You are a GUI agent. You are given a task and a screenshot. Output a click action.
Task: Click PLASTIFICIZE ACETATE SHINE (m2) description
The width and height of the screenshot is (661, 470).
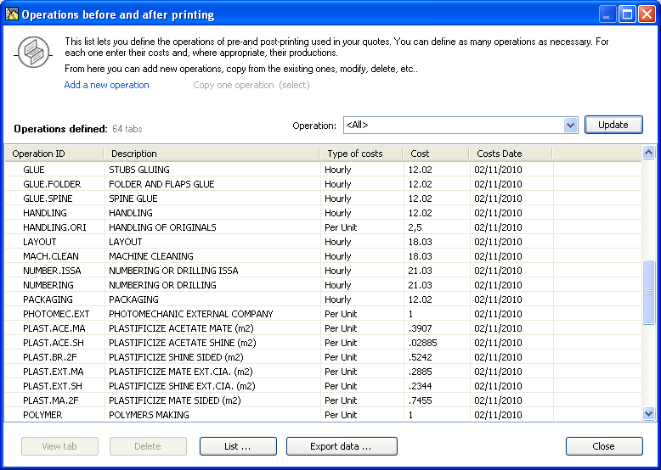[x=183, y=343]
